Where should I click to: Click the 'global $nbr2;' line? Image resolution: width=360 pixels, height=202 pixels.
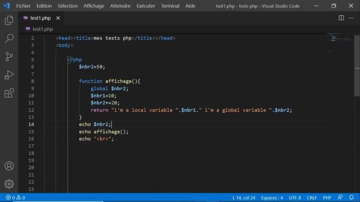[109, 89]
